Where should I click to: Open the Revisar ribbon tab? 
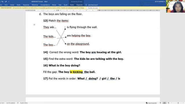click(x=54, y=5)
